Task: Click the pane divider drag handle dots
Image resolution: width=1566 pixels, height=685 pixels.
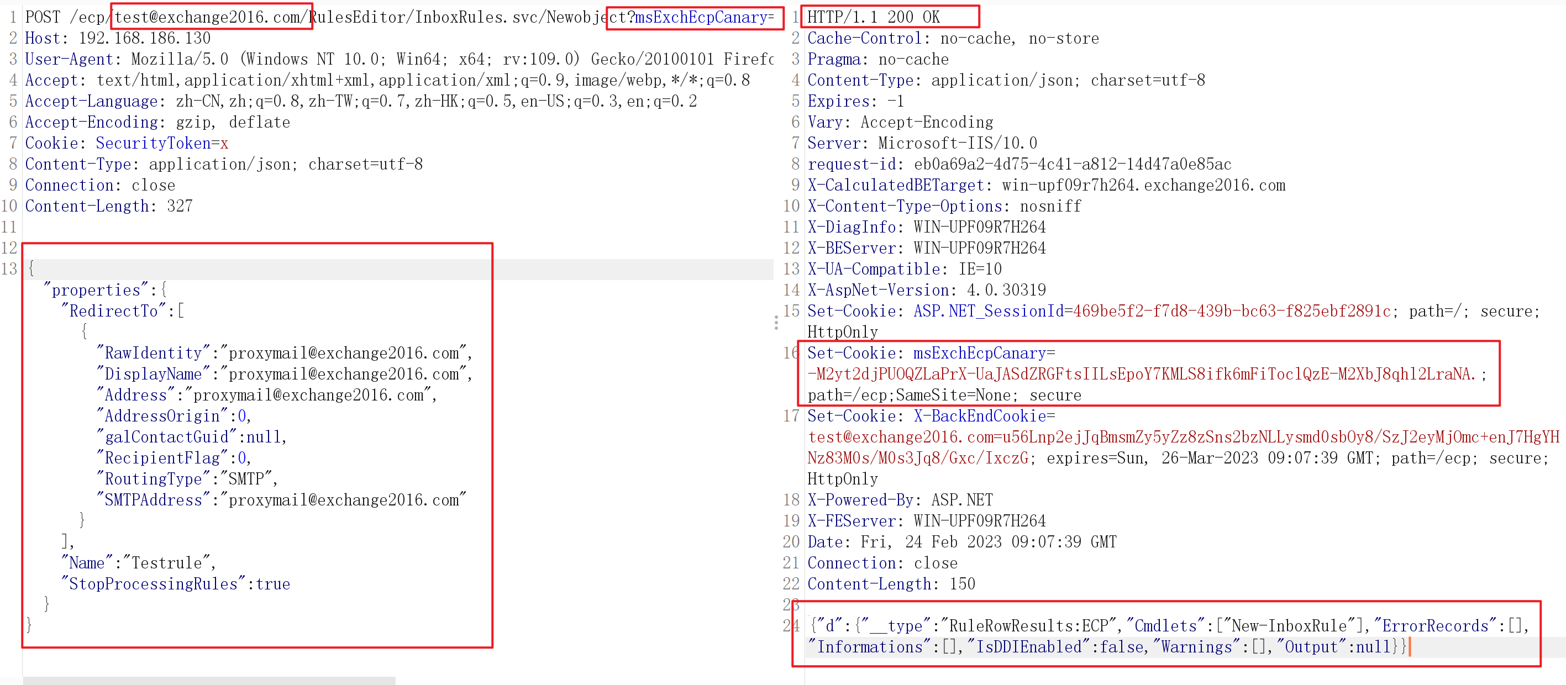Action: [x=776, y=323]
